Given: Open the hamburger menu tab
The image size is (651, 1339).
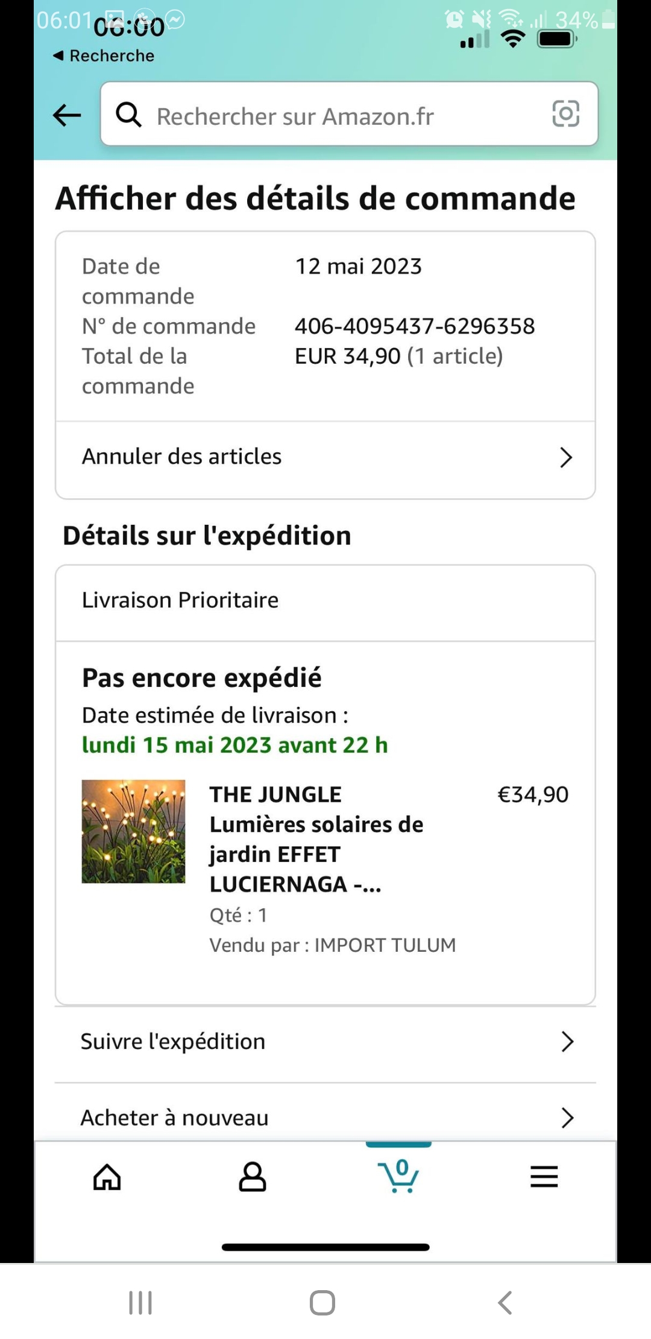Looking at the screenshot, I should (x=544, y=1177).
